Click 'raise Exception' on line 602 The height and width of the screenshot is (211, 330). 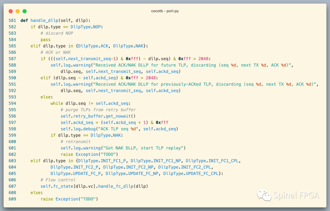79,155
